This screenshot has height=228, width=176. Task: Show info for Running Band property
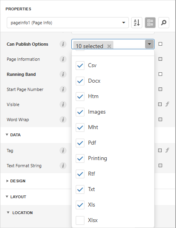63,74
